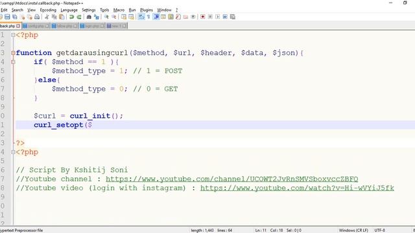Toggle synchronized vertical scrolling icon
The height and width of the screenshot is (233, 415).
click(x=124, y=17)
